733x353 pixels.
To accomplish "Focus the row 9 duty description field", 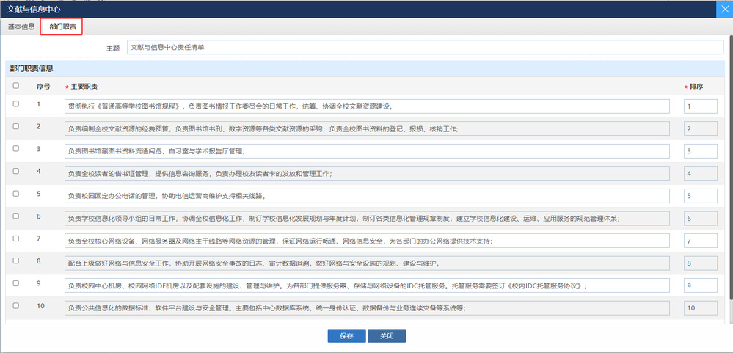I will tap(367, 285).
